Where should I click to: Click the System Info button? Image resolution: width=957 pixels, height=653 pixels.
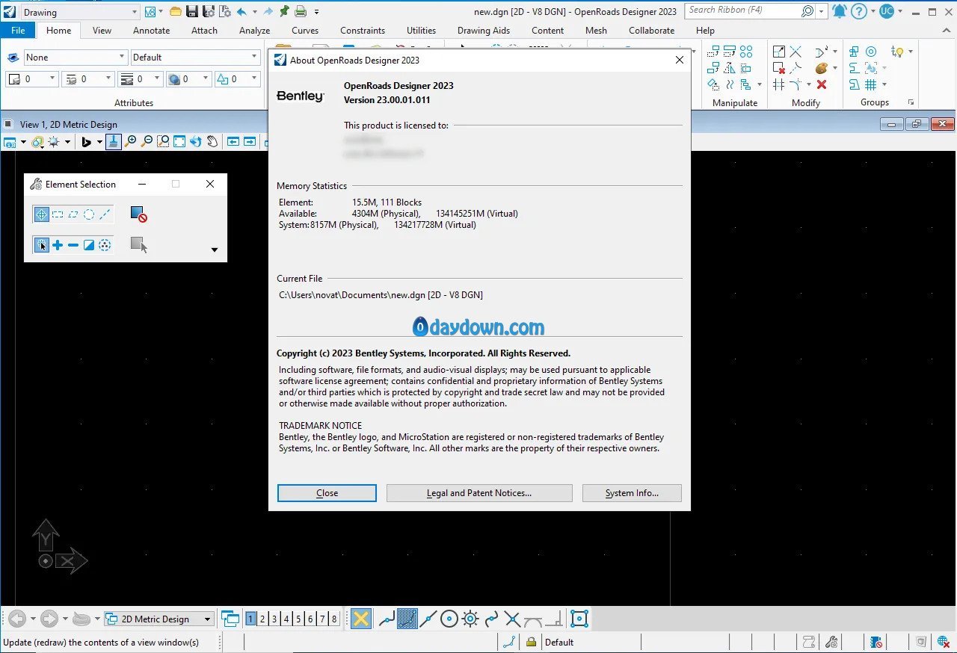(x=632, y=493)
